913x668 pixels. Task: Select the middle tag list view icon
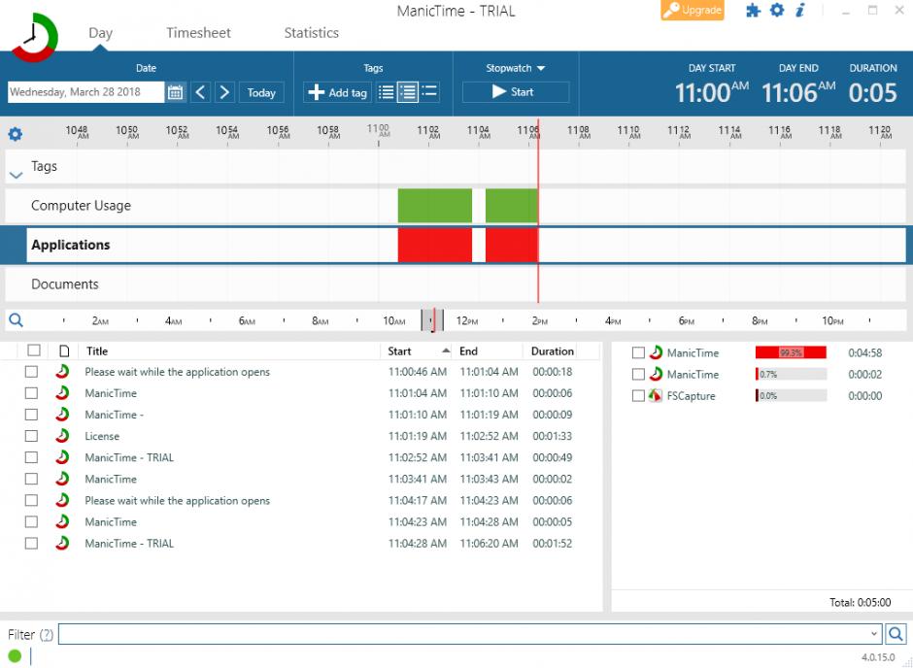point(408,92)
